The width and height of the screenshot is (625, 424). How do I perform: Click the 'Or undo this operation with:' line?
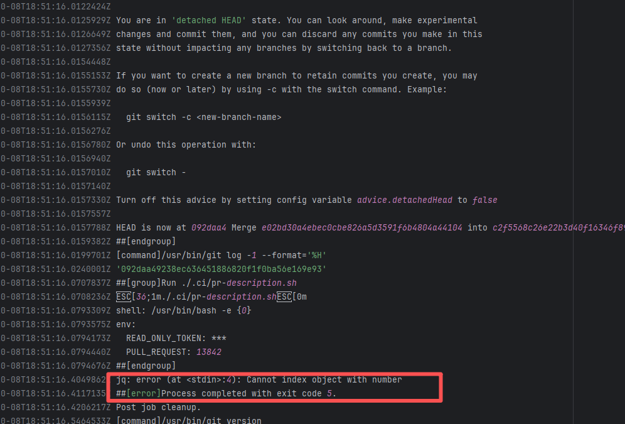(x=186, y=144)
